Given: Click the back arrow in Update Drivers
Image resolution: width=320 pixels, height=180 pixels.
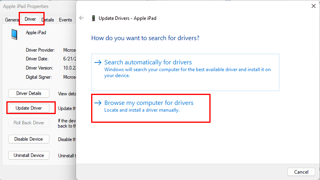Looking at the screenshot, I should coord(82,18).
